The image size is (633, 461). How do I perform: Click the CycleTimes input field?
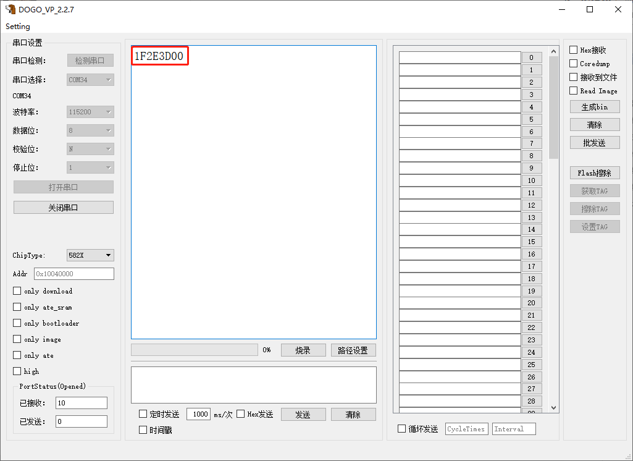[467, 429]
